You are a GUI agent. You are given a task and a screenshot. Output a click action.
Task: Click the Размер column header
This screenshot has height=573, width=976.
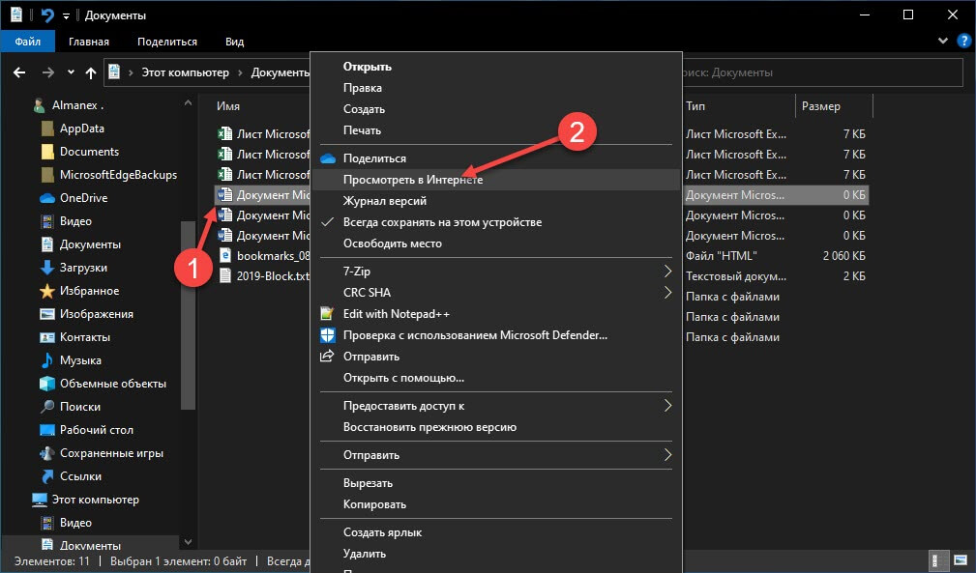(820, 106)
